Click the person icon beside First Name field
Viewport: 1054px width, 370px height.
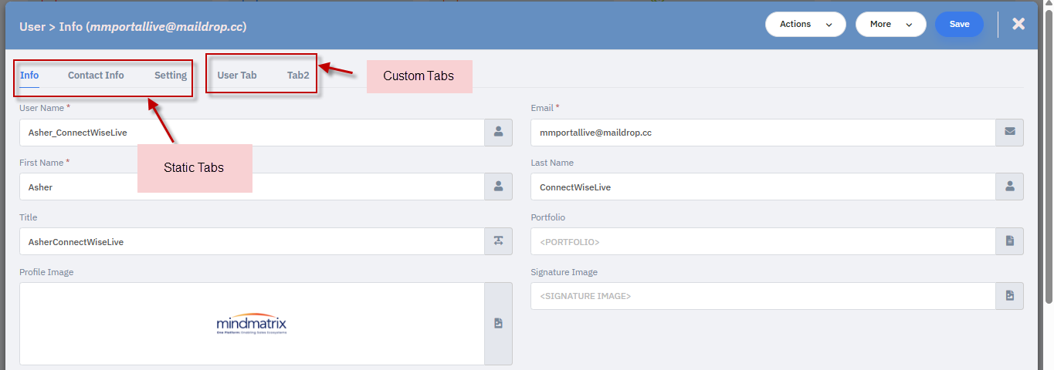498,187
